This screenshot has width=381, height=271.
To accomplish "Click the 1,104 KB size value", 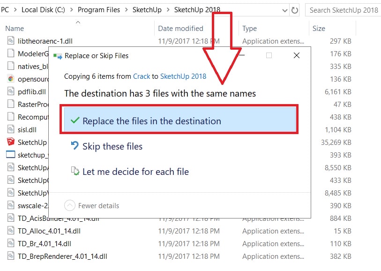I will point(338,129).
